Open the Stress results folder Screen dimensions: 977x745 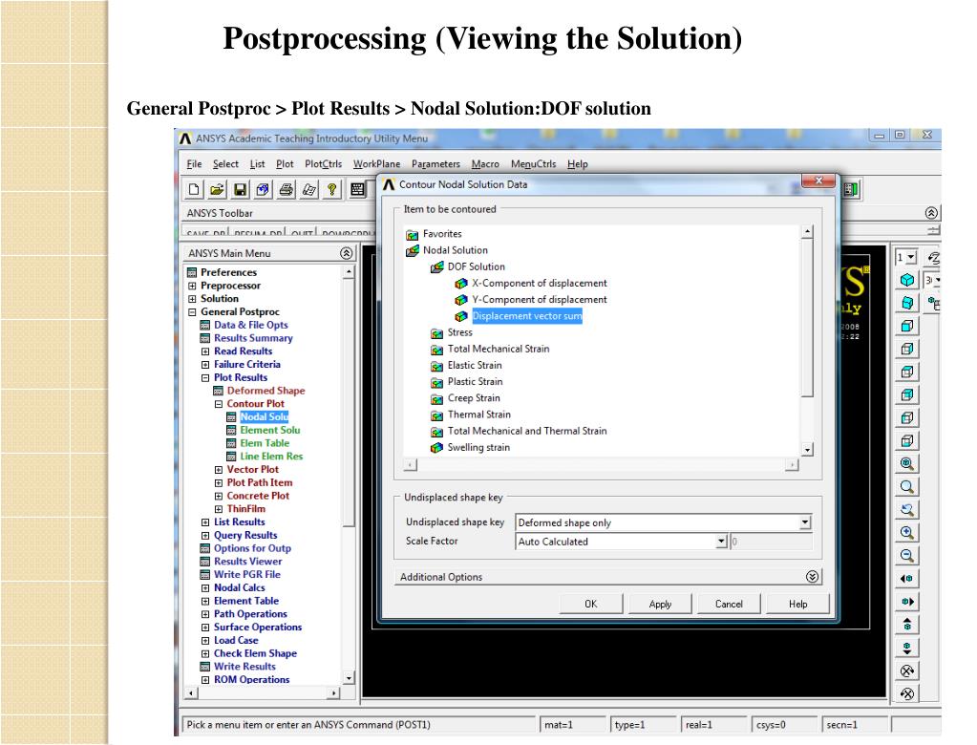(x=459, y=332)
